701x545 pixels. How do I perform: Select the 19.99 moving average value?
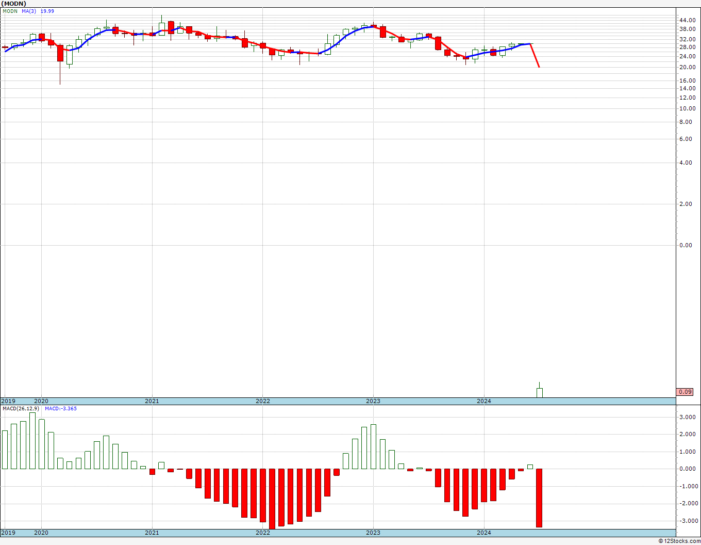tap(47, 11)
